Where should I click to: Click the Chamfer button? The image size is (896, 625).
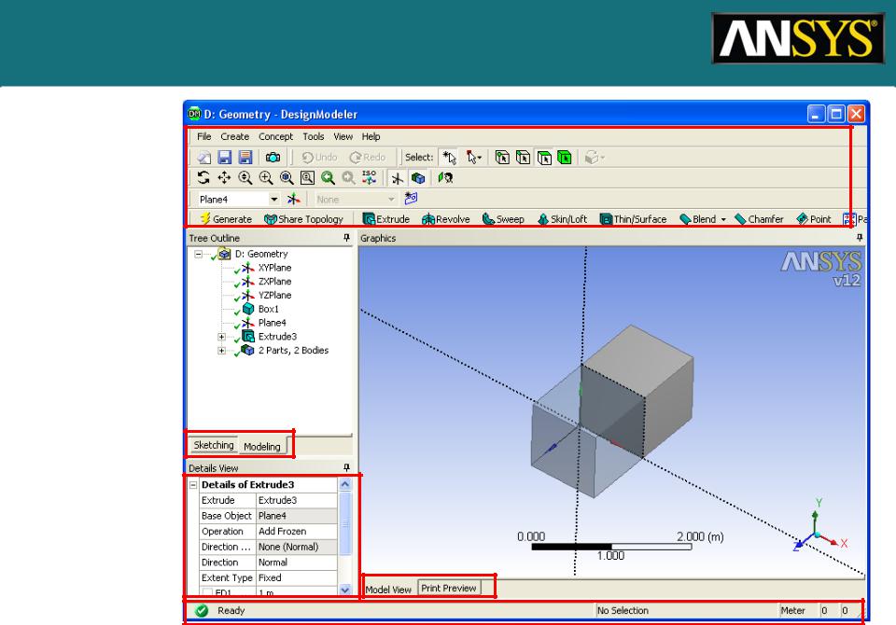pos(759,219)
